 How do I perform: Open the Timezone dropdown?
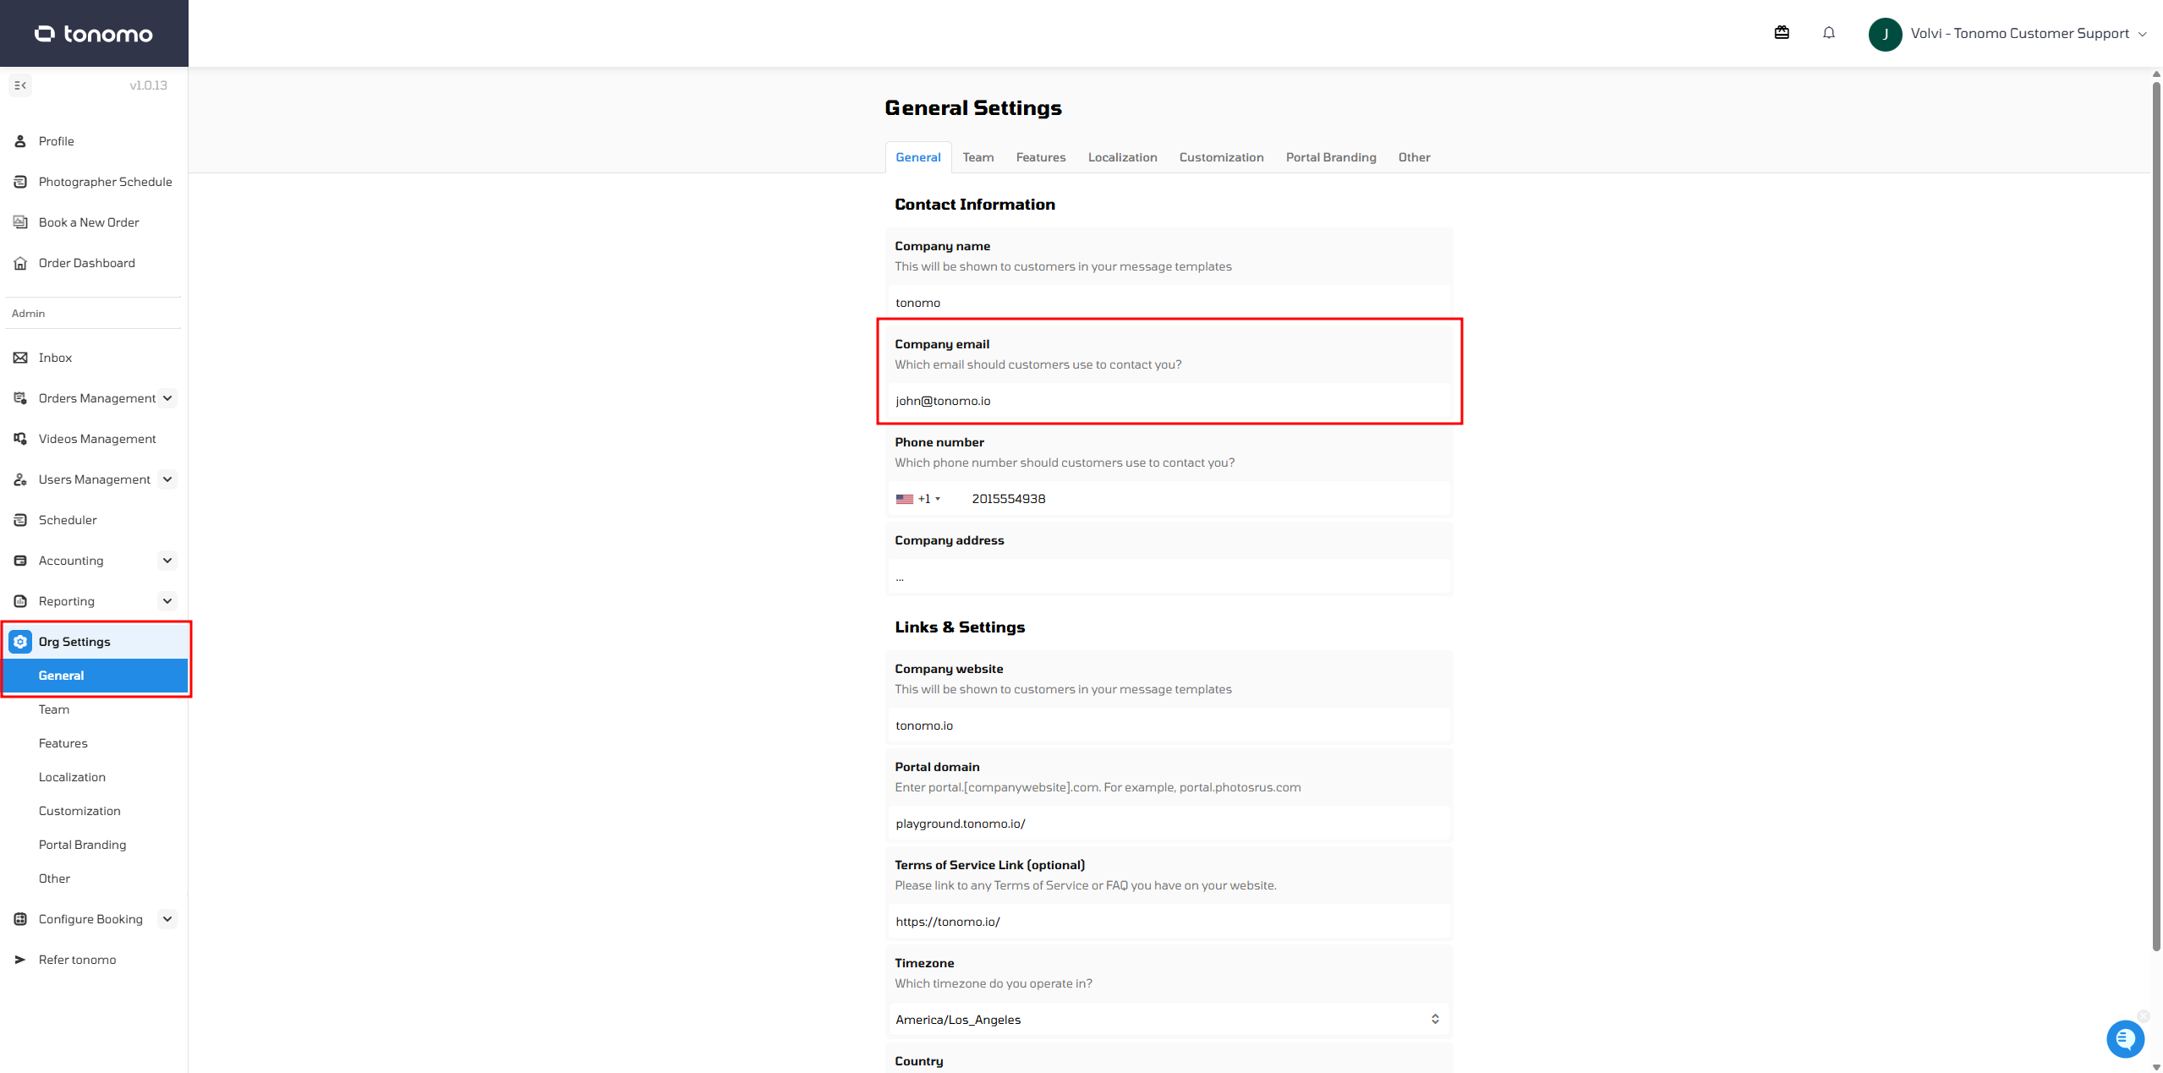click(1169, 1020)
